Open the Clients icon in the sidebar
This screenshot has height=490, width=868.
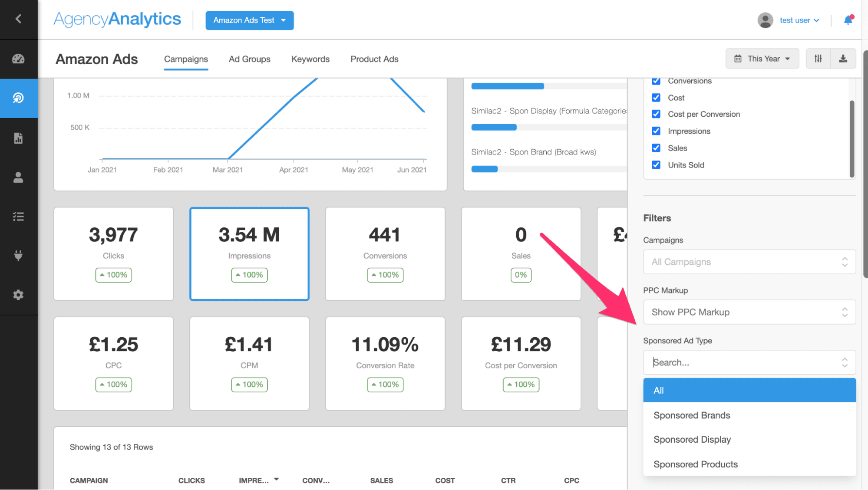pyautogui.click(x=18, y=177)
